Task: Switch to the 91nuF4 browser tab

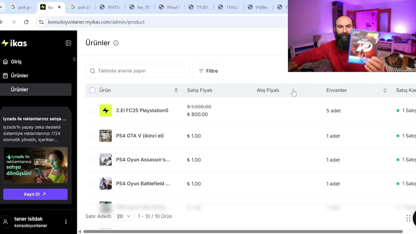Action: point(170,7)
